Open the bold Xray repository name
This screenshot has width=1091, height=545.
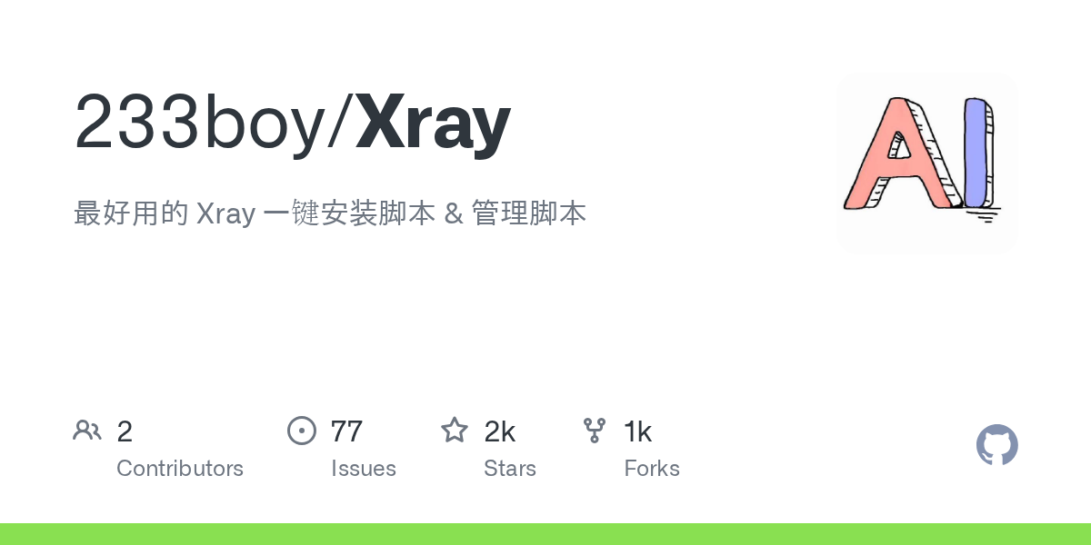point(433,123)
